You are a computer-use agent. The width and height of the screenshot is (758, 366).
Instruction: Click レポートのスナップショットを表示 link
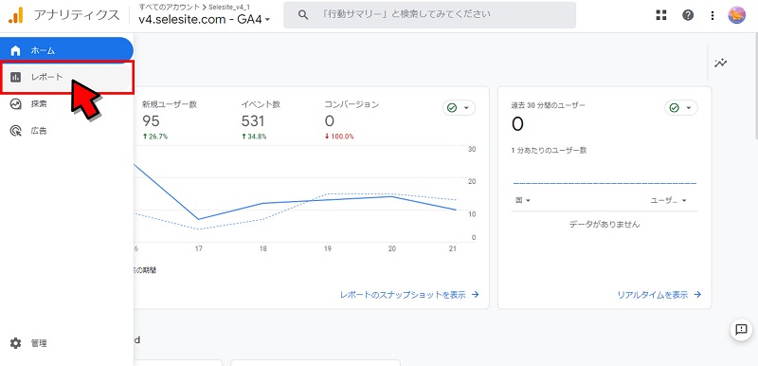click(409, 295)
